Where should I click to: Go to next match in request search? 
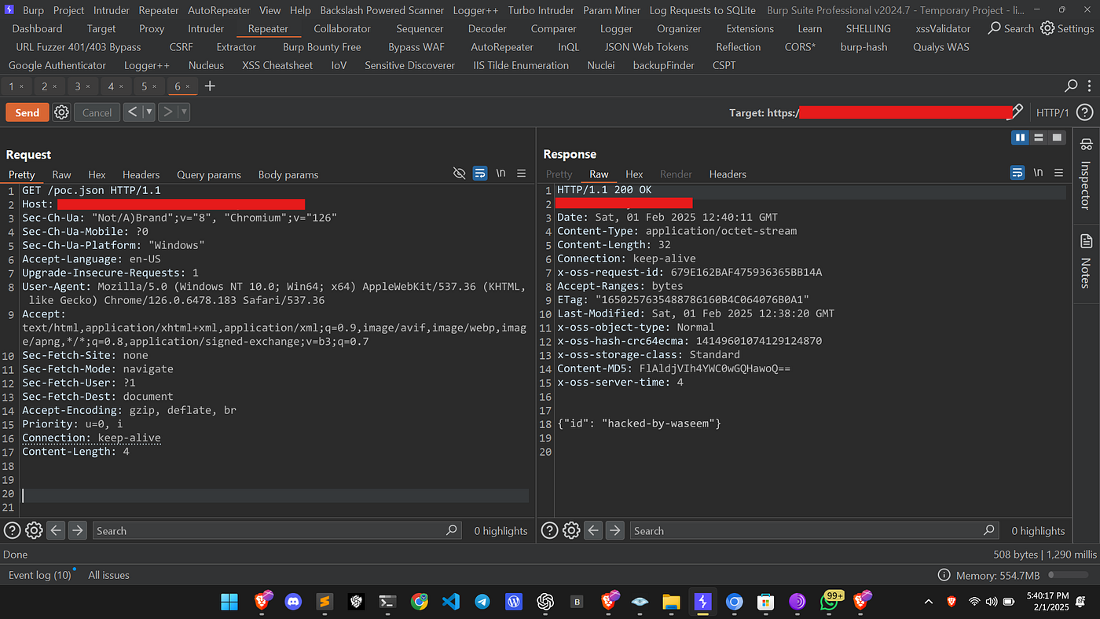click(77, 530)
